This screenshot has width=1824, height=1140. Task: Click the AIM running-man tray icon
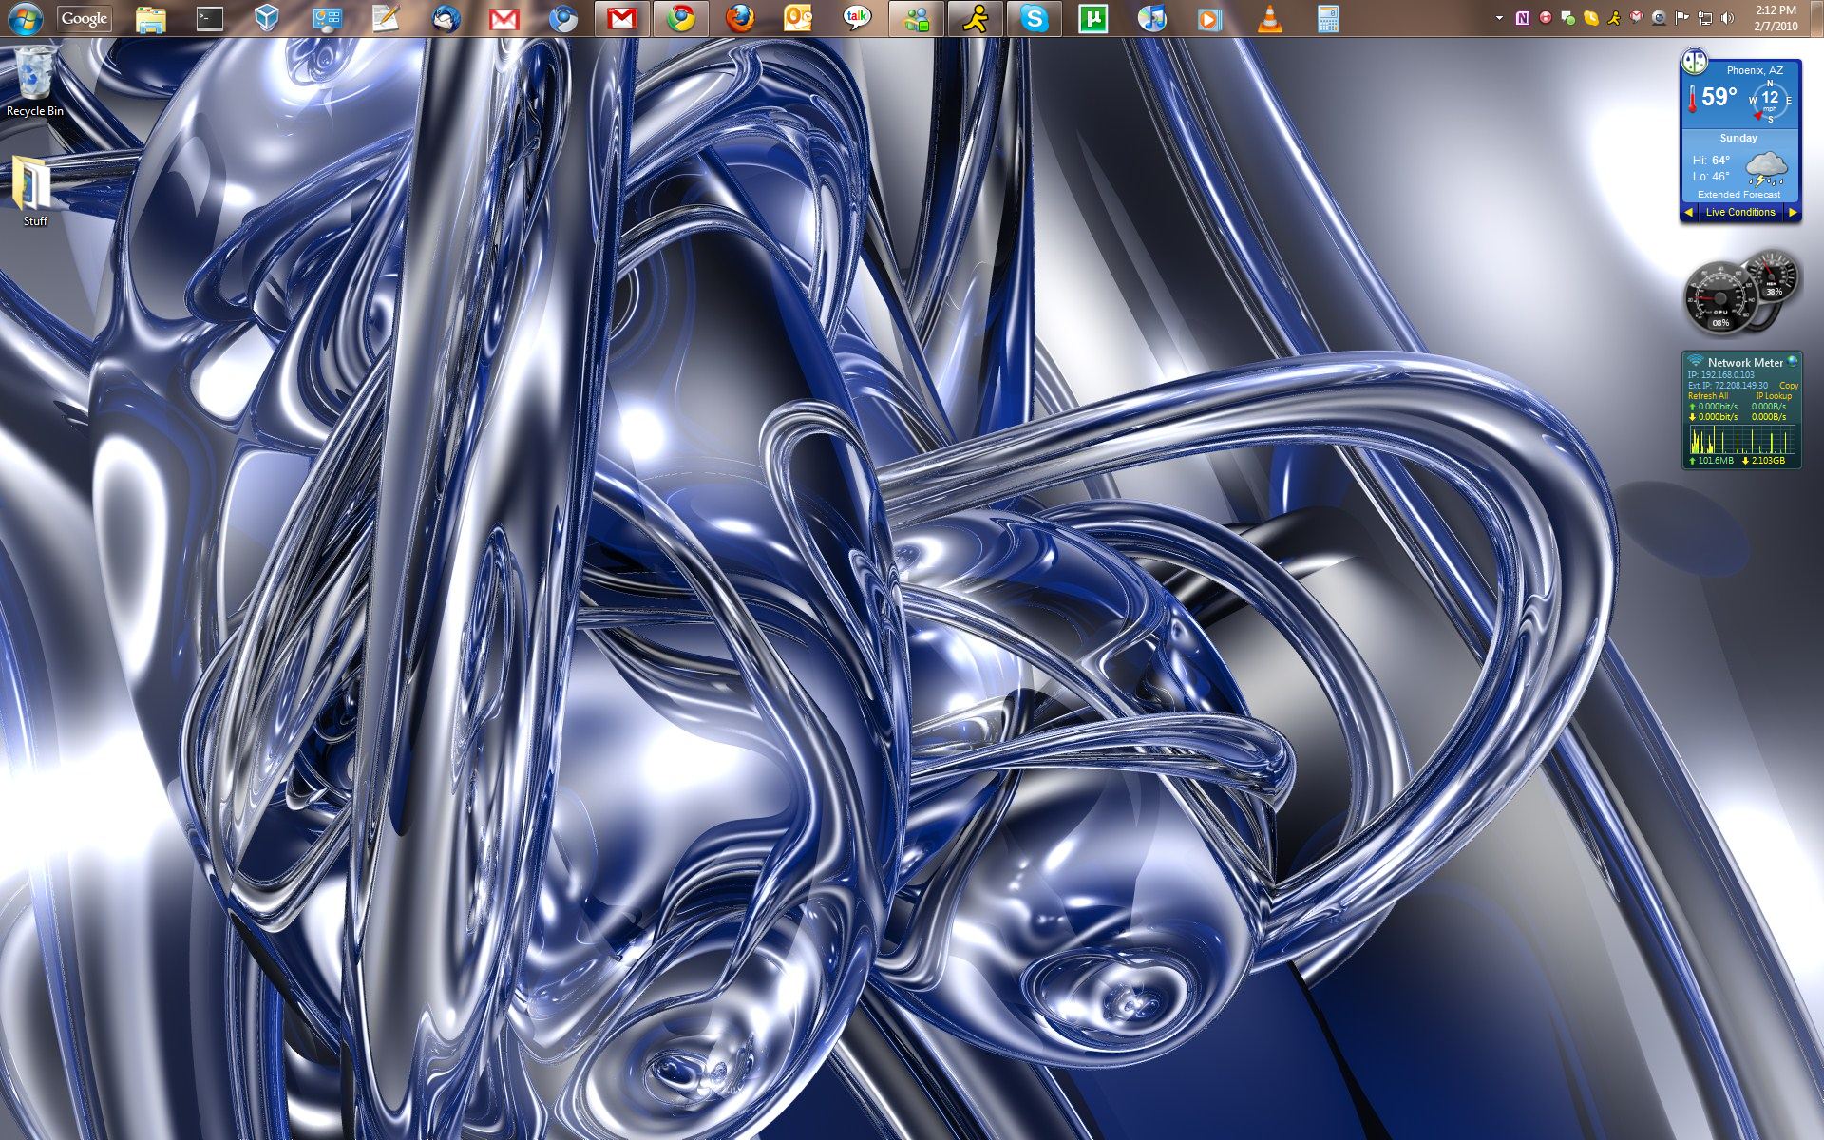click(1614, 18)
